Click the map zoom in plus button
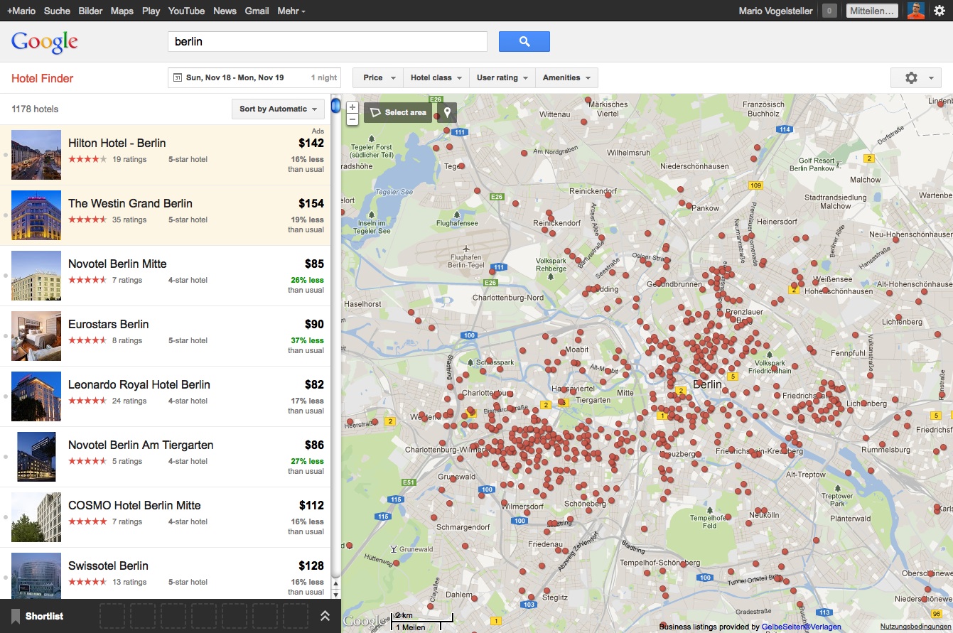Viewport: 953px width, 633px height. click(352, 107)
